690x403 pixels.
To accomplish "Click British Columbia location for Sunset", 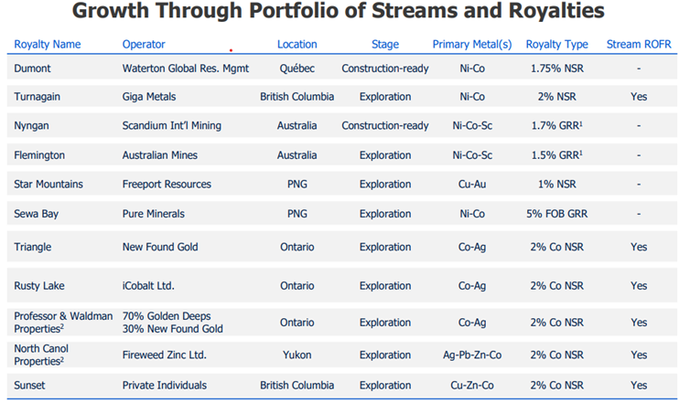I will coord(297,386).
